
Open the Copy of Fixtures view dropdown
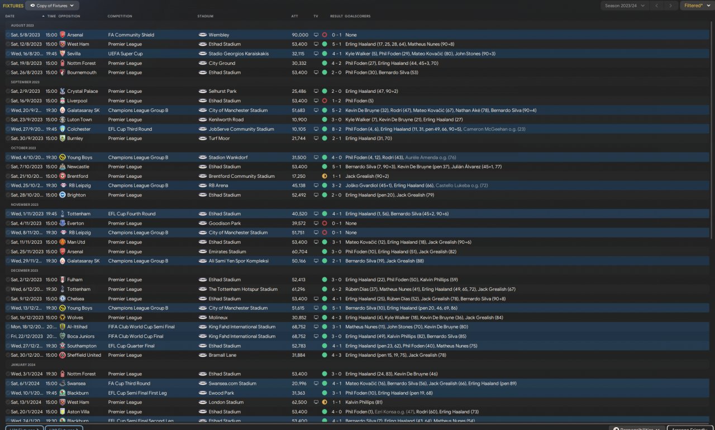(53, 6)
